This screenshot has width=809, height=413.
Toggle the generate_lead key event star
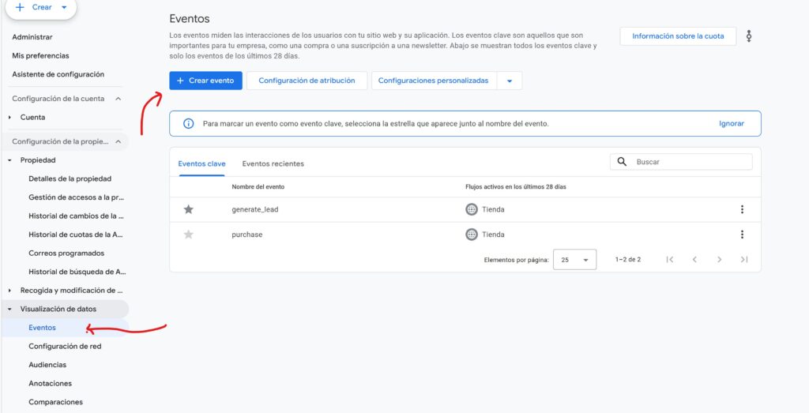point(189,209)
